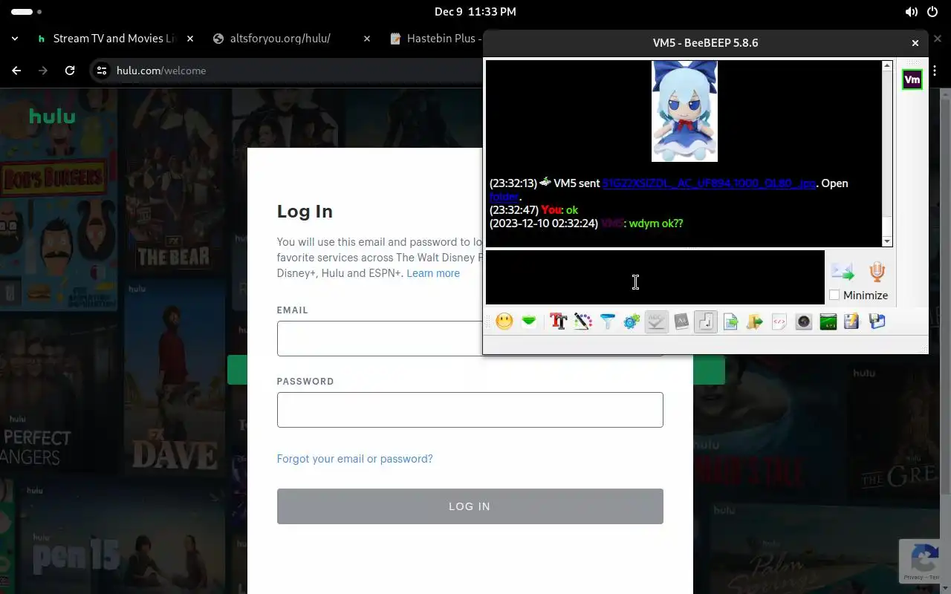Image resolution: width=951 pixels, height=594 pixels.
Task: Click the Cirno plush image thumbnail
Action: pyautogui.click(x=684, y=111)
